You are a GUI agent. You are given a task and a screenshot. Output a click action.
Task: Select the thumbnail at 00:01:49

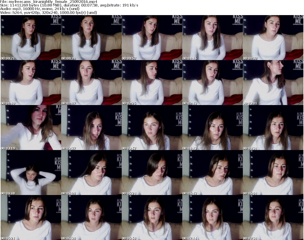pyautogui.click(x=31, y=83)
